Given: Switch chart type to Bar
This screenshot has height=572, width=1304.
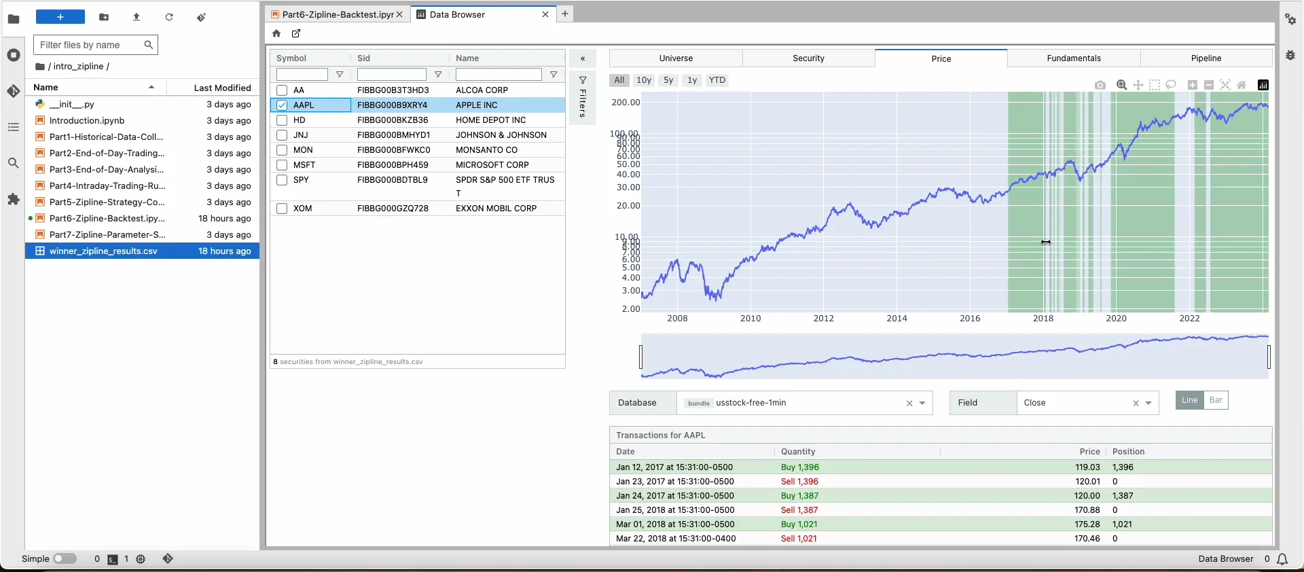Looking at the screenshot, I should coord(1216,400).
